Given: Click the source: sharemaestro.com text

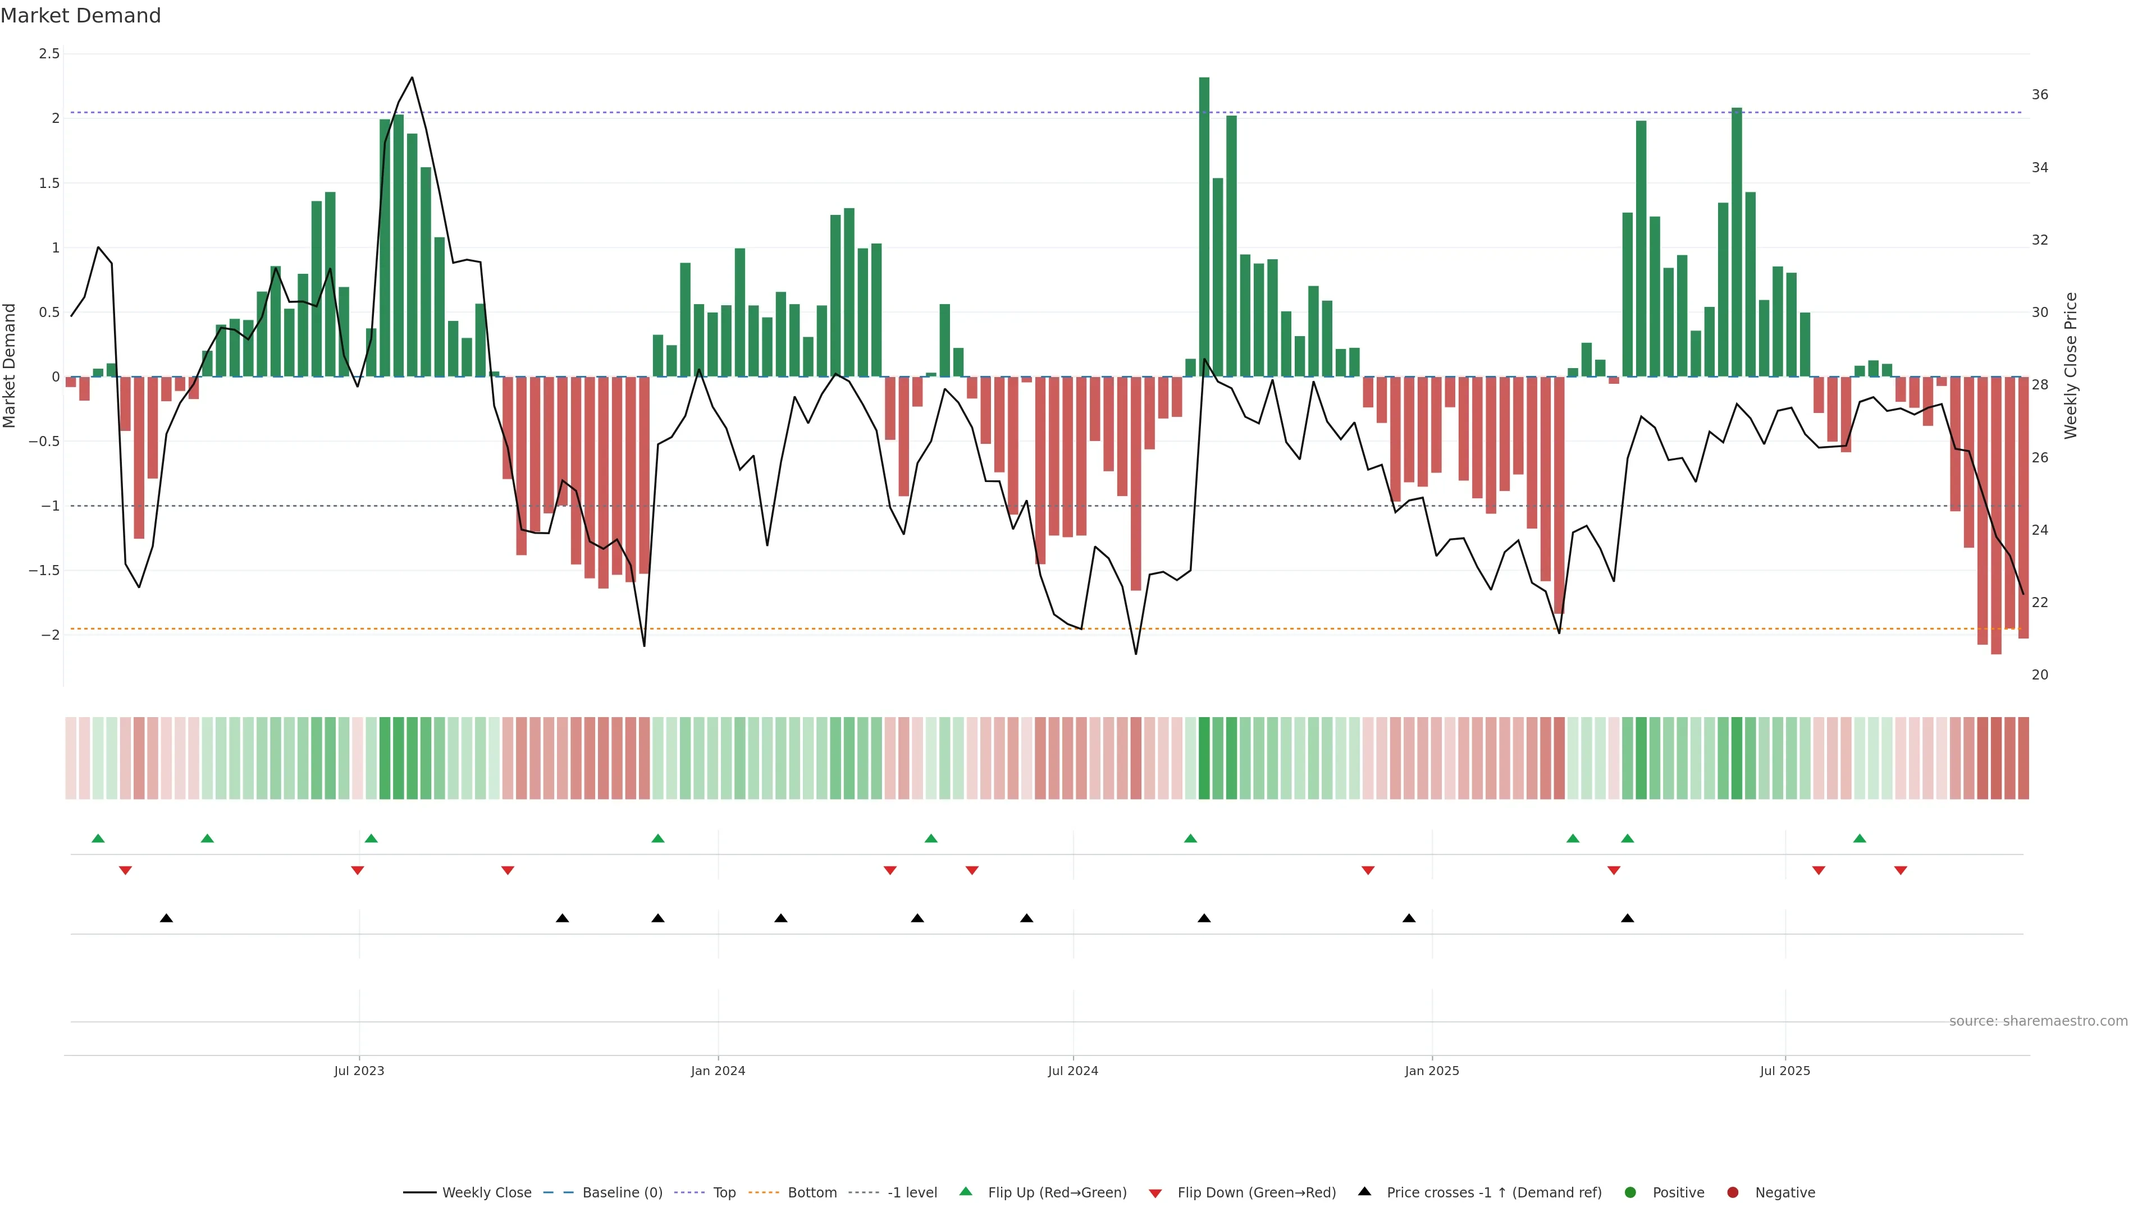Looking at the screenshot, I should (x=2038, y=1021).
